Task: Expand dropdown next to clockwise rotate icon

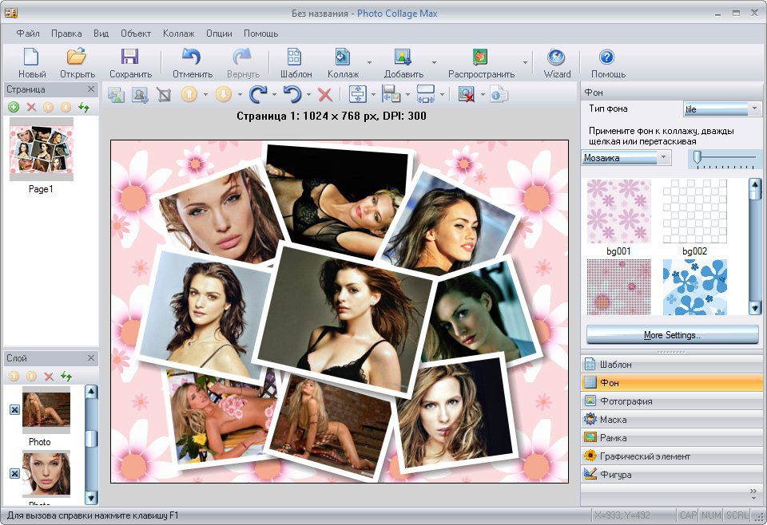Action: click(x=274, y=95)
